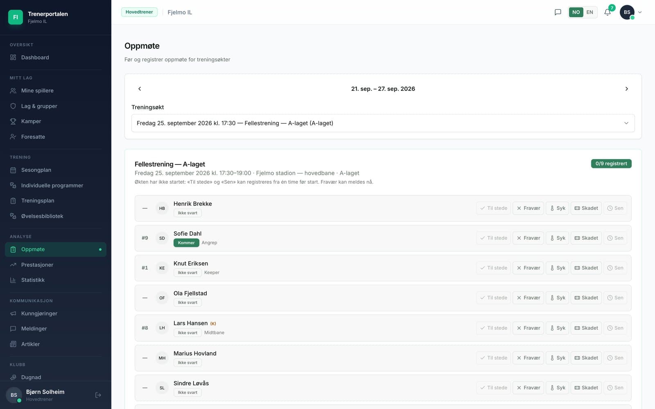The width and height of the screenshot is (655, 409).
Task: Select the active Oppmøte sidebar item
Action: [56, 249]
